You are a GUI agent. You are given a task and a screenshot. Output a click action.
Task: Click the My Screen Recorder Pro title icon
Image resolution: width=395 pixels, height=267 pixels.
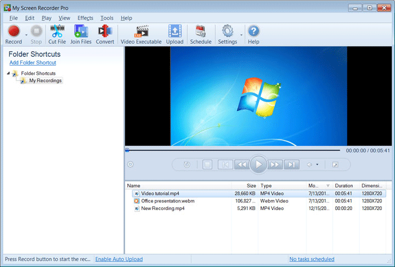tap(7, 8)
